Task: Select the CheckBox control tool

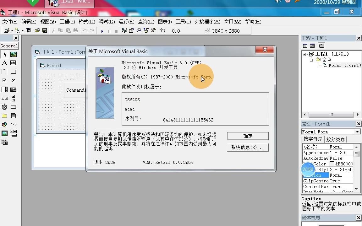Action: [x=4, y=80]
